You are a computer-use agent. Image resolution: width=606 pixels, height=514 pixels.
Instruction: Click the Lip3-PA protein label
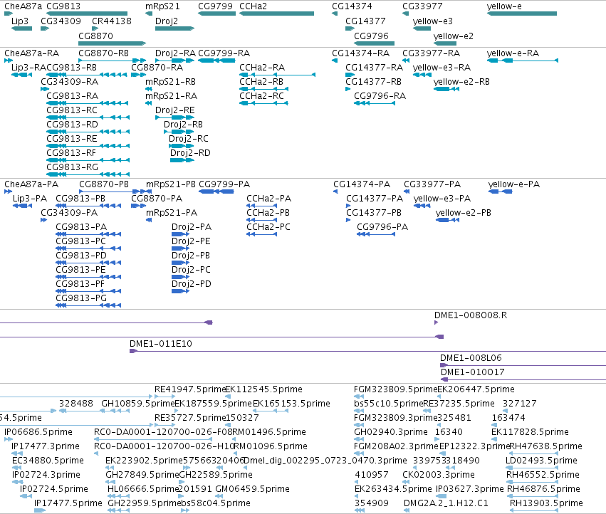pyautogui.click(x=30, y=198)
